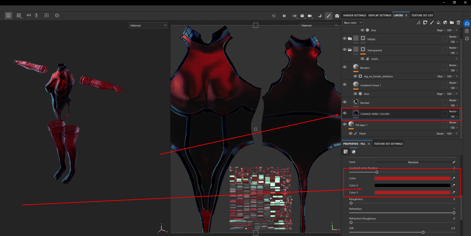
Task: Open the dotted grid options icon
Action: 19,15
